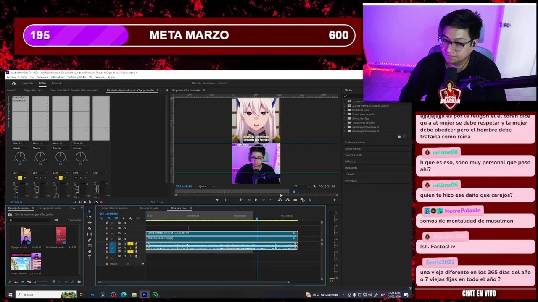The width and height of the screenshot is (538, 302).
Task: Switch to Junta video horizontales timeline tab
Action: [114, 208]
